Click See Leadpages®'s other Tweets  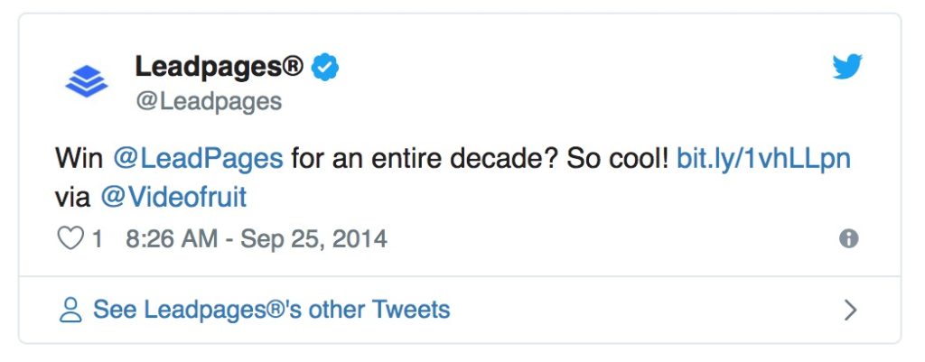tap(271, 310)
